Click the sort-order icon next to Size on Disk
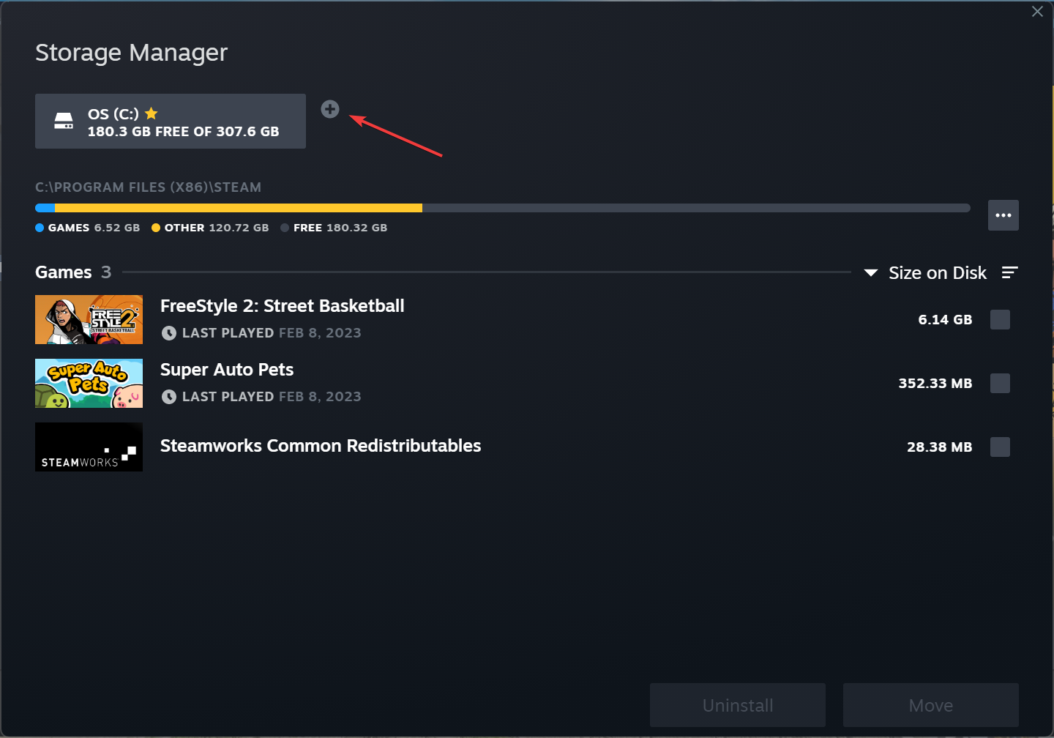1054x738 pixels. (1010, 272)
